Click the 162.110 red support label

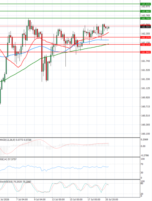(x=145, y=45)
